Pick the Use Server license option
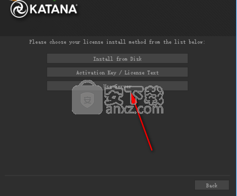 [x=118, y=86]
